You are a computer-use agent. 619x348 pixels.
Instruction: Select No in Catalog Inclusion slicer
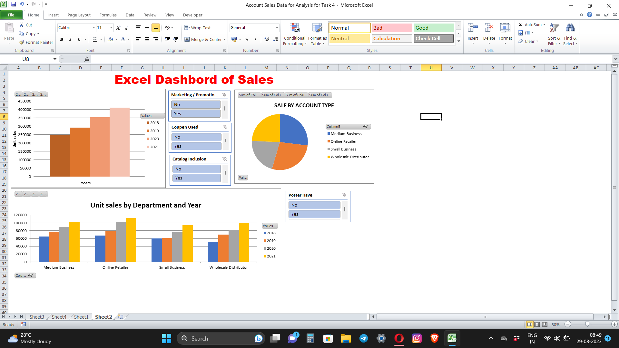coord(196,169)
